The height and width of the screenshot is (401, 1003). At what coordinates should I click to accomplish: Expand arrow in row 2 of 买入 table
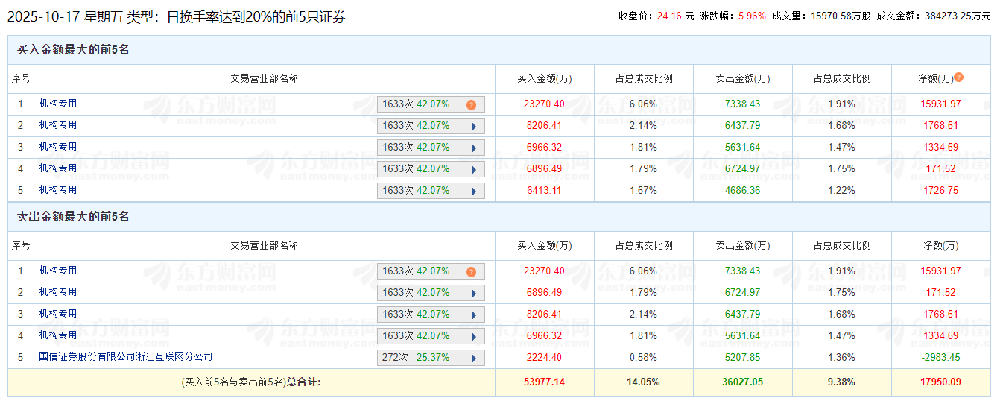click(x=474, y=127)
